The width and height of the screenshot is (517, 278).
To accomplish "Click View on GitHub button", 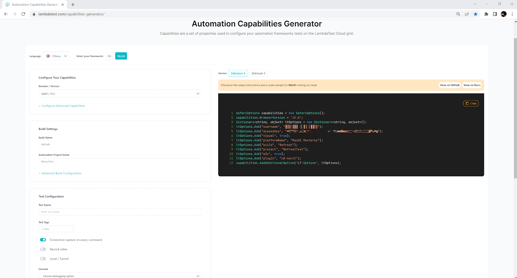I will tap(449, 85).
